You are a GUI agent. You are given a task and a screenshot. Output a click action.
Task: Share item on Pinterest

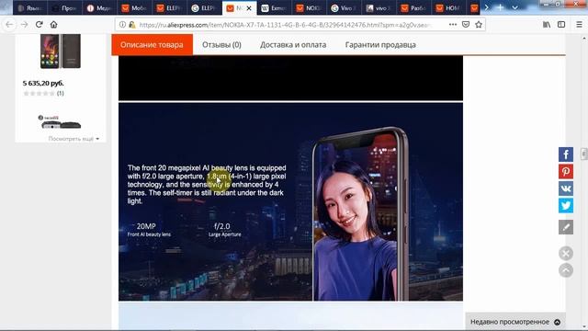tap(566, 172)
